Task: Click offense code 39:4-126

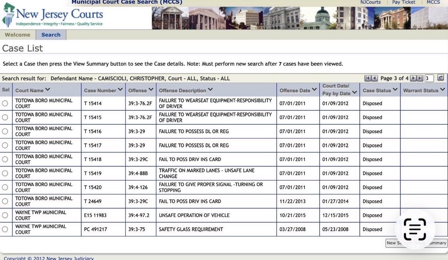Action: [x=138, y=187]
